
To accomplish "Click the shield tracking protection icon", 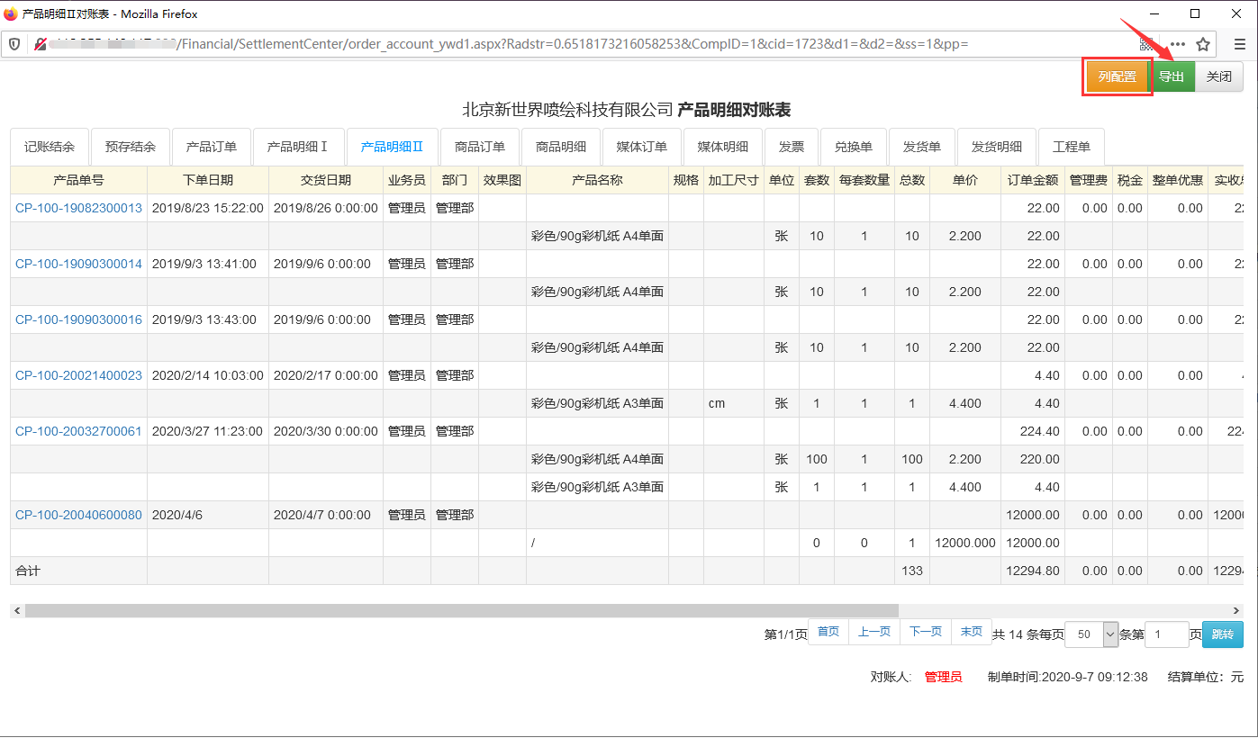I will pos(14,43).
